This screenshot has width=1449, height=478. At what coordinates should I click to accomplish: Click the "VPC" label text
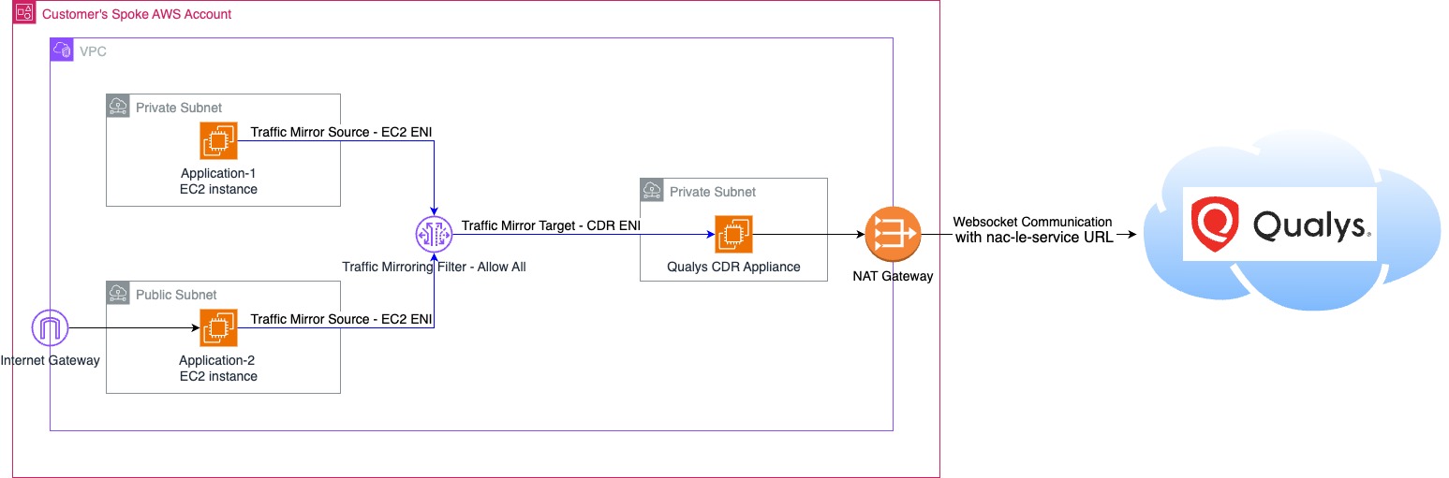pyautogui.click(x=93, y=51)
